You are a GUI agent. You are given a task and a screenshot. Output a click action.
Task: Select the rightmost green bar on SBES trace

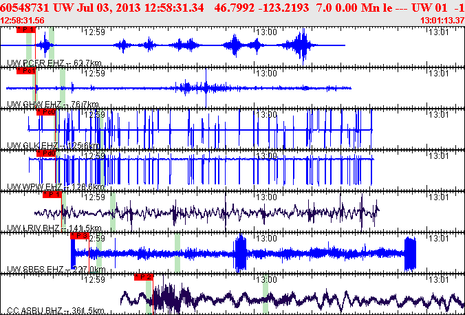(177, 252)
